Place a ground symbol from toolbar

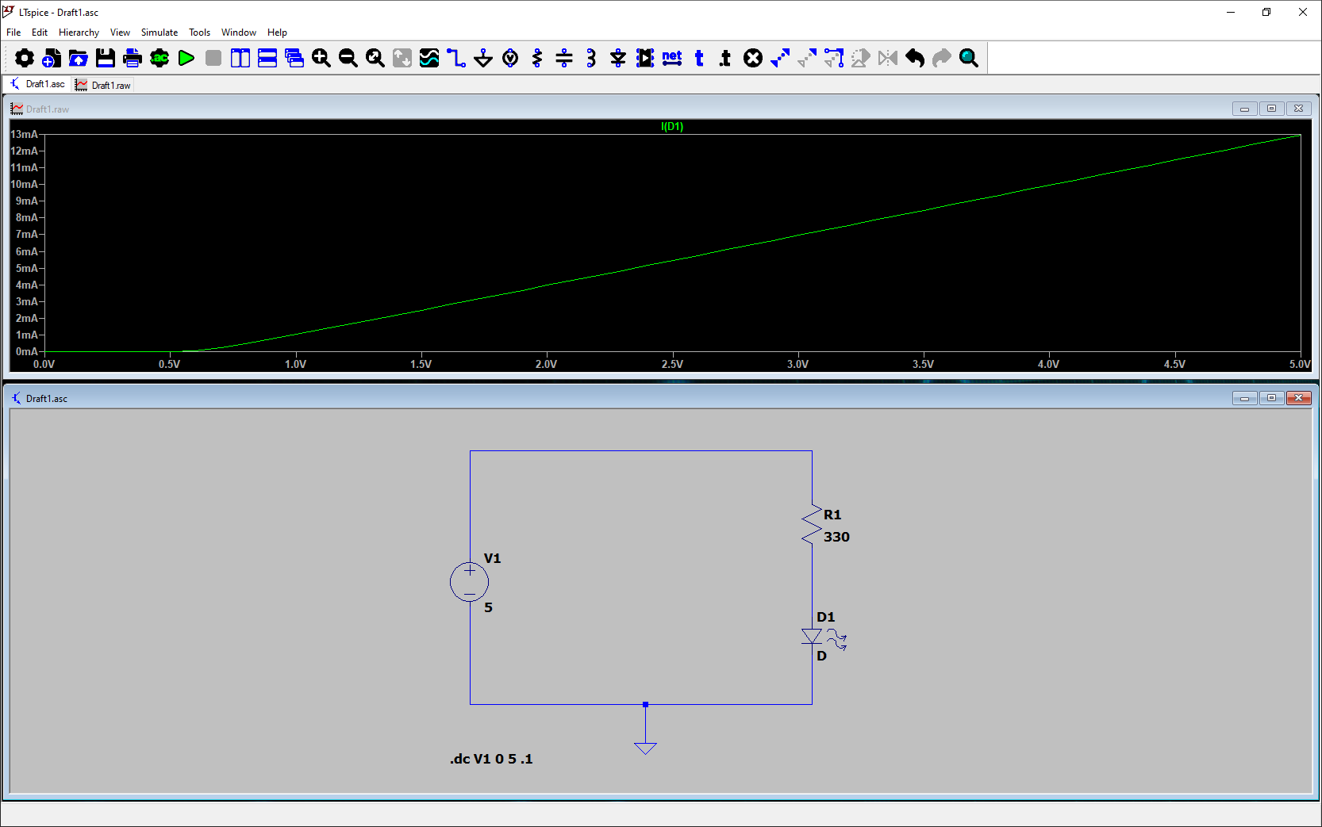[x=483, y=58]
